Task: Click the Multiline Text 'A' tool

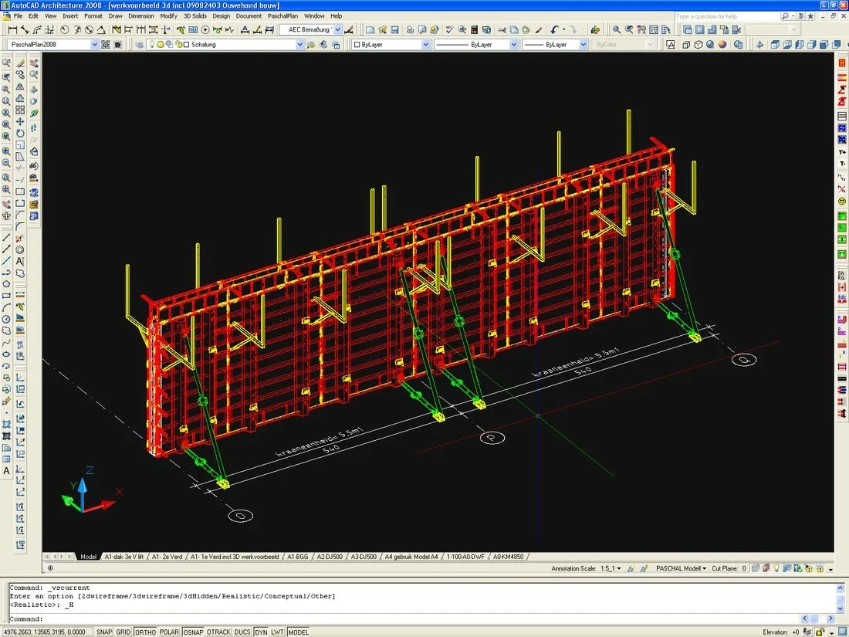Action: (x=6, y=471)
